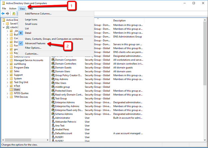Click the Forward arrow toolbar icon

pos(8,13)
